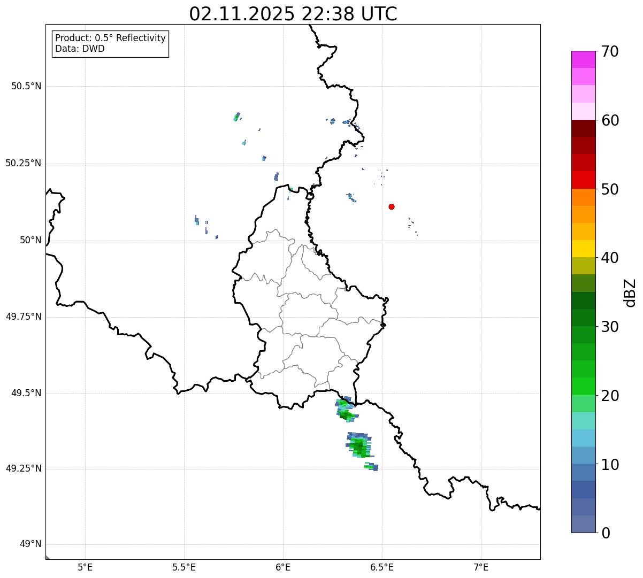Click the largest green radar echo cell
This screenshot has width=643, height=578.
359,445
